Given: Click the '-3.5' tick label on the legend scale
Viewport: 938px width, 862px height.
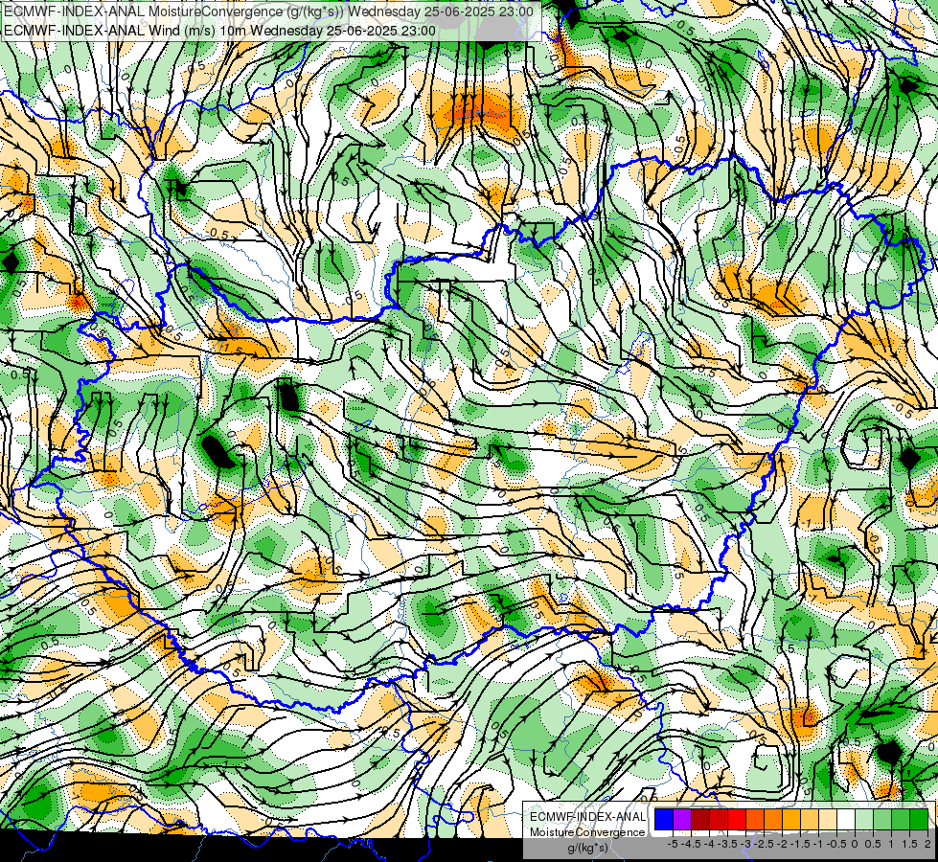Looking at the screenshot, I should tap(727, 844).
